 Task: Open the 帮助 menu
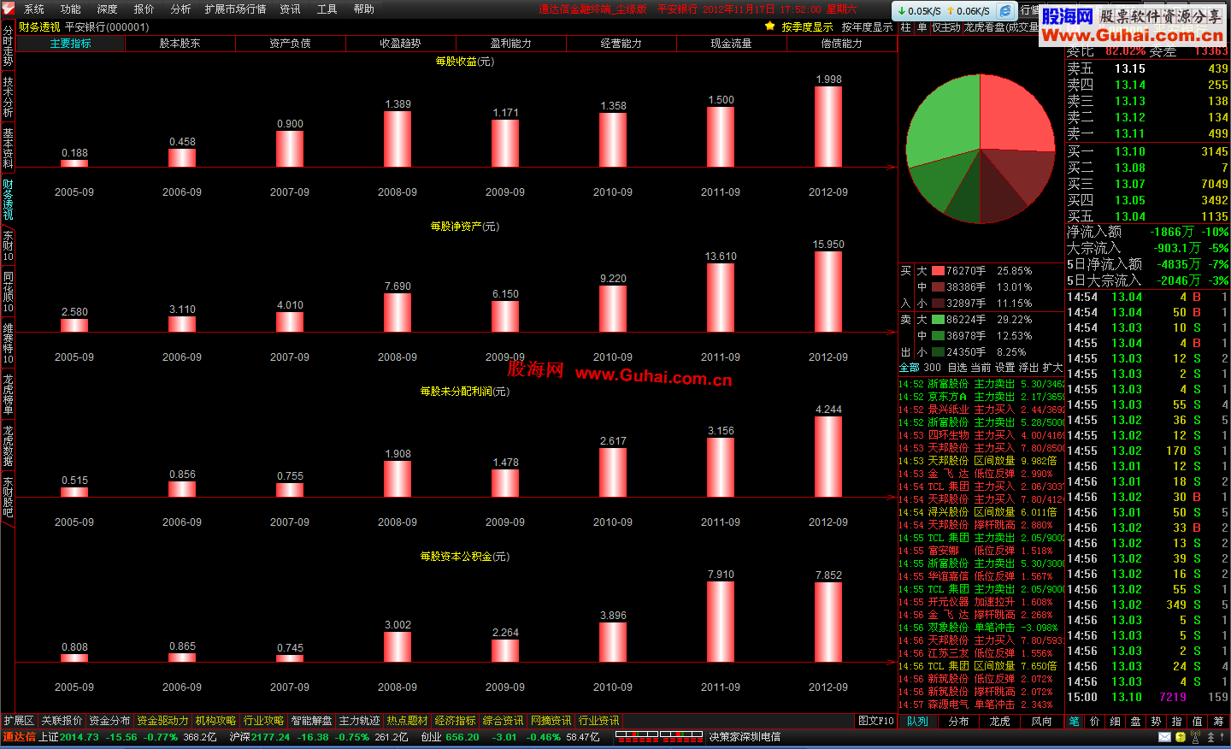pyautogui.click(x=364, y=9)
